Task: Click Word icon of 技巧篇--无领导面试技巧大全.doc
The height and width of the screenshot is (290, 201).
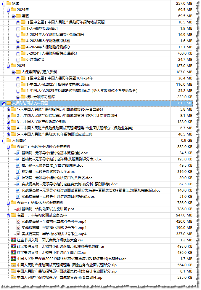Action: point(18,172)
